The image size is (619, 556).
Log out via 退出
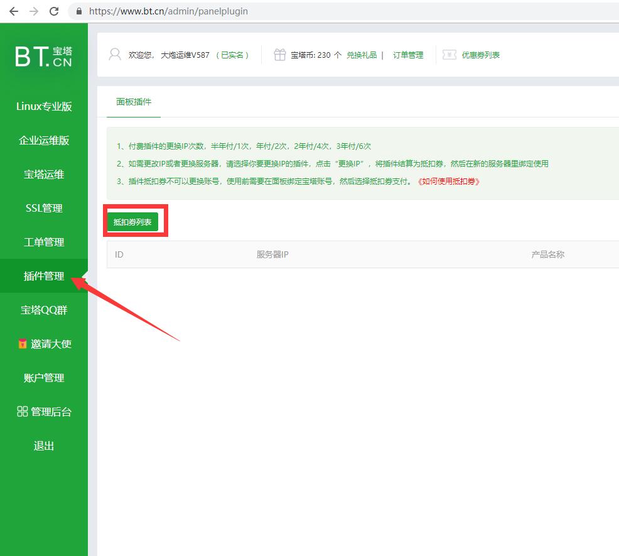(x=44, y=446)
